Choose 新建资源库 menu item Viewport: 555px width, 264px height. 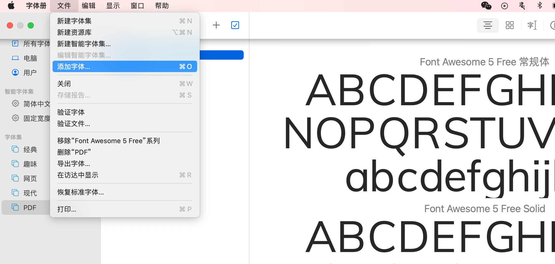(x=125, y=32)
